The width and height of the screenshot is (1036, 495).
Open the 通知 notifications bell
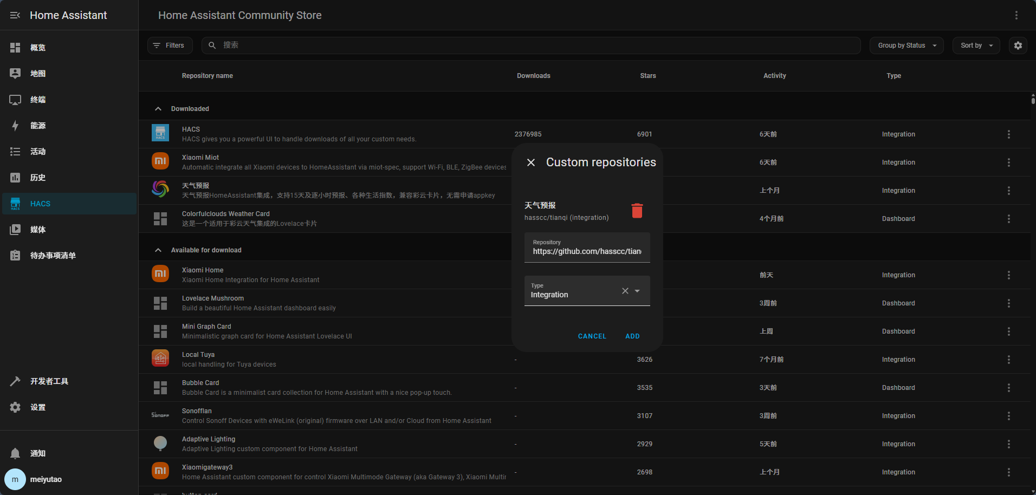click(15, 453)
